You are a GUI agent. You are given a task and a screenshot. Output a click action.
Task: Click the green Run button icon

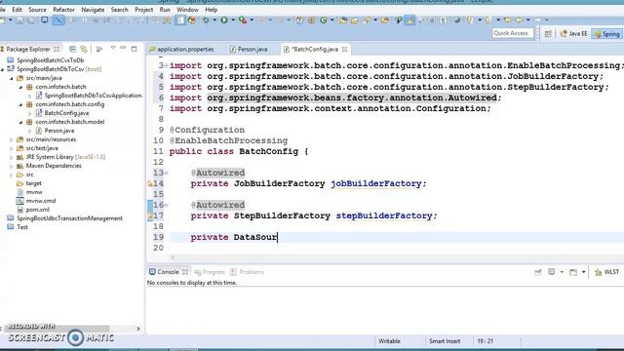pyautogui.click(x=224, y=19)
